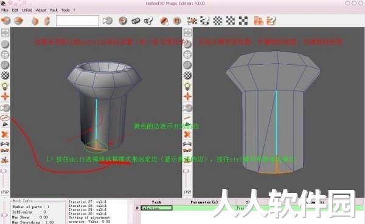Click the orange rotate-left mesh icon in top toolbar
Image resolution: width=365 pixels, height=224 pixels.
[x=35, y=21]
